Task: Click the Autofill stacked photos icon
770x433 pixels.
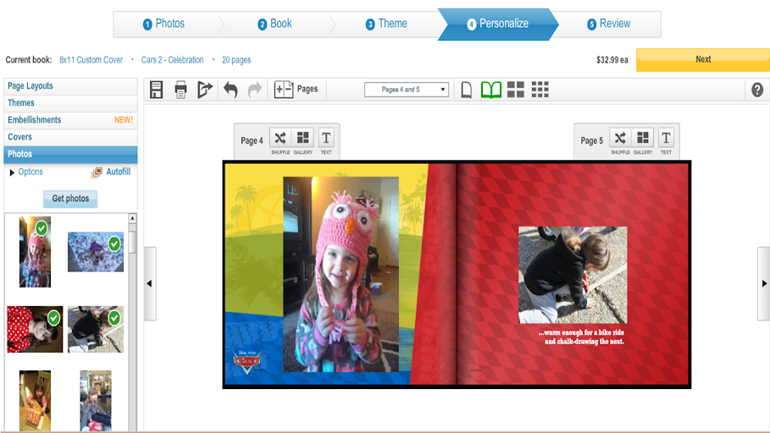Action: point(97,173)
